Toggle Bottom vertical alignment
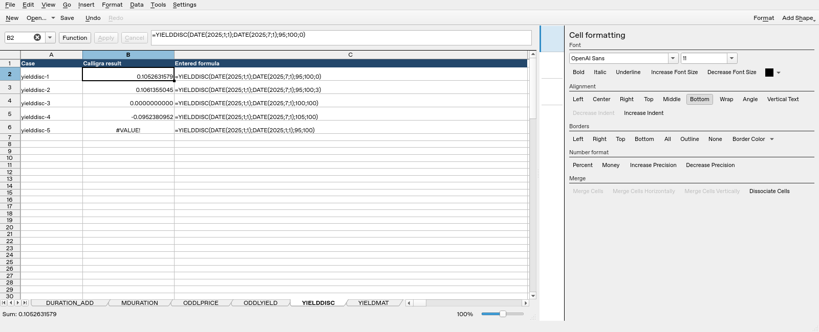 tap(699, 99)
